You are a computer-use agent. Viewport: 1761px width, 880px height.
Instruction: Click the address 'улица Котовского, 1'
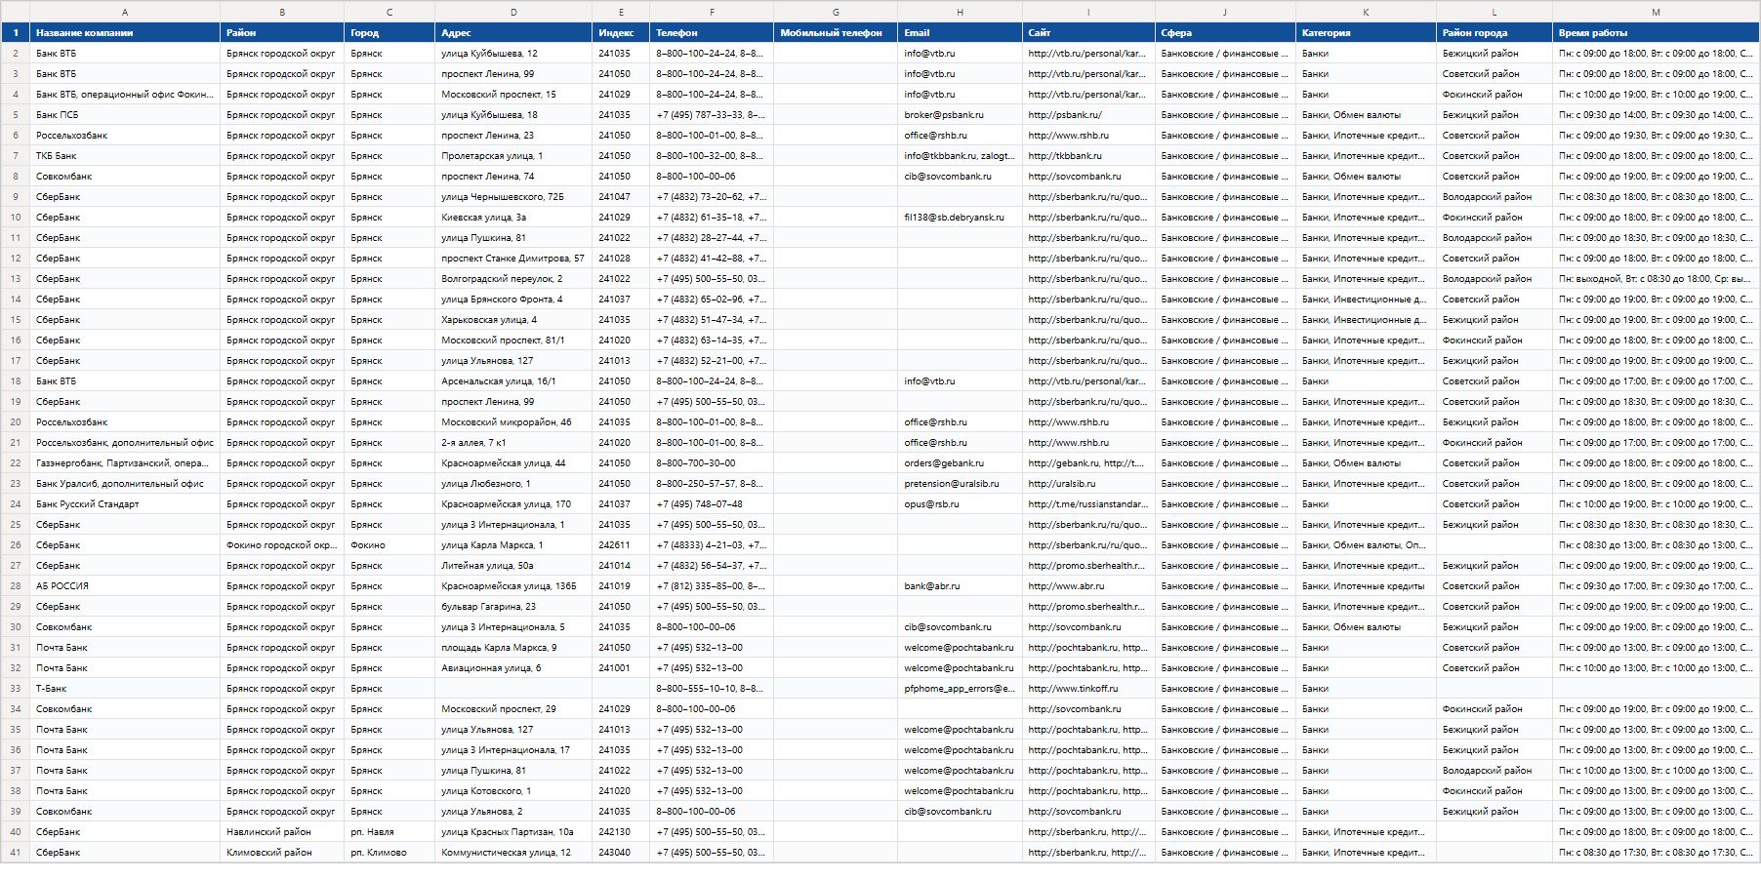click(513, 791)
